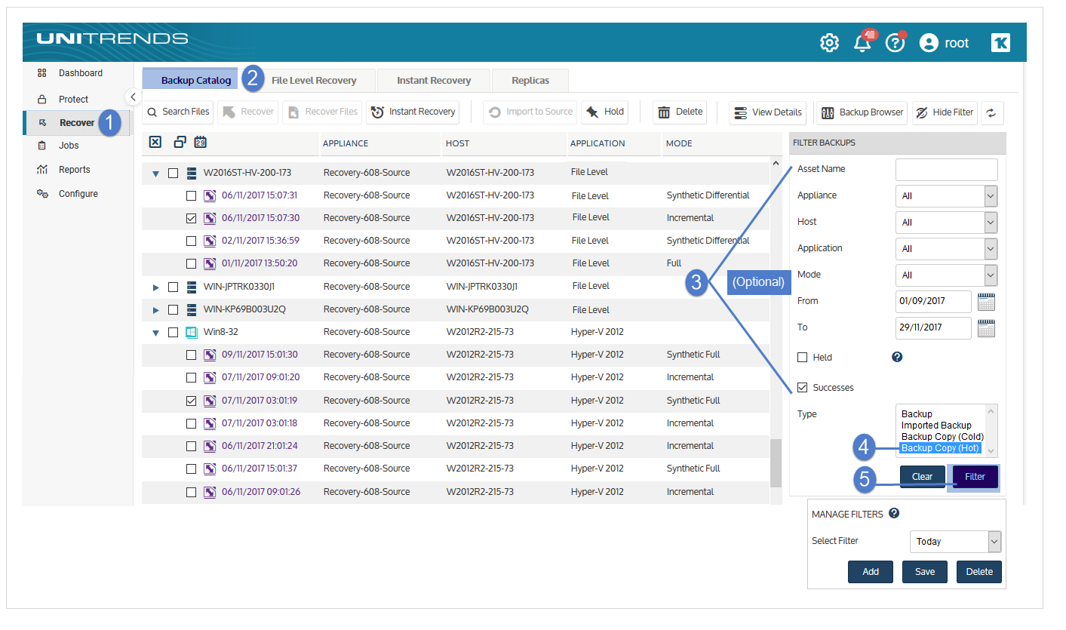Click the View Details toolbar button
Screen dimensions: 1066x630
(x=768, y=112)
